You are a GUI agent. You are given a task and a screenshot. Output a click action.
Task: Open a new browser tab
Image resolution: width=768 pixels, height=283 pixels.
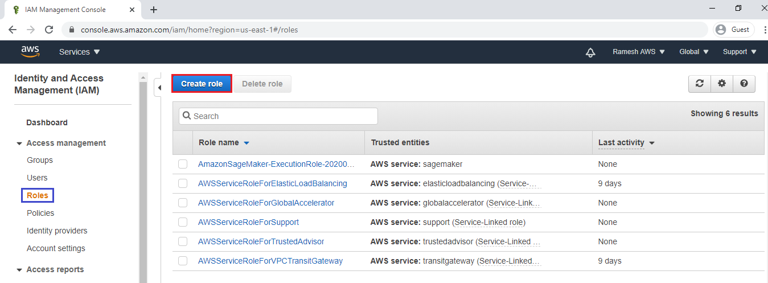154,10
